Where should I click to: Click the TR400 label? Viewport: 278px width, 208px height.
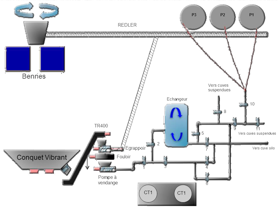[x=101, y=126]
